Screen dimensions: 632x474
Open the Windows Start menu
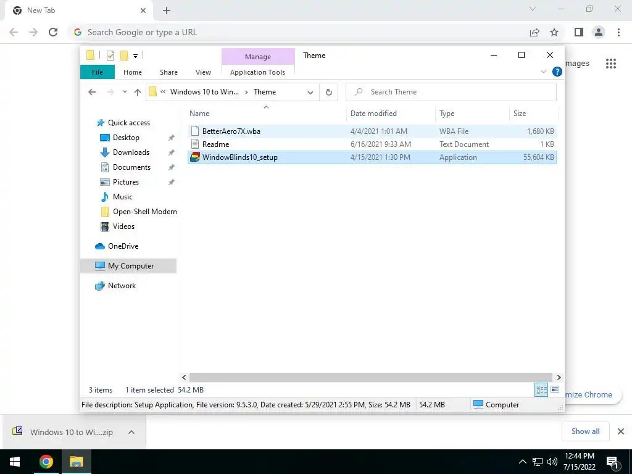click(x=15, y=462)
